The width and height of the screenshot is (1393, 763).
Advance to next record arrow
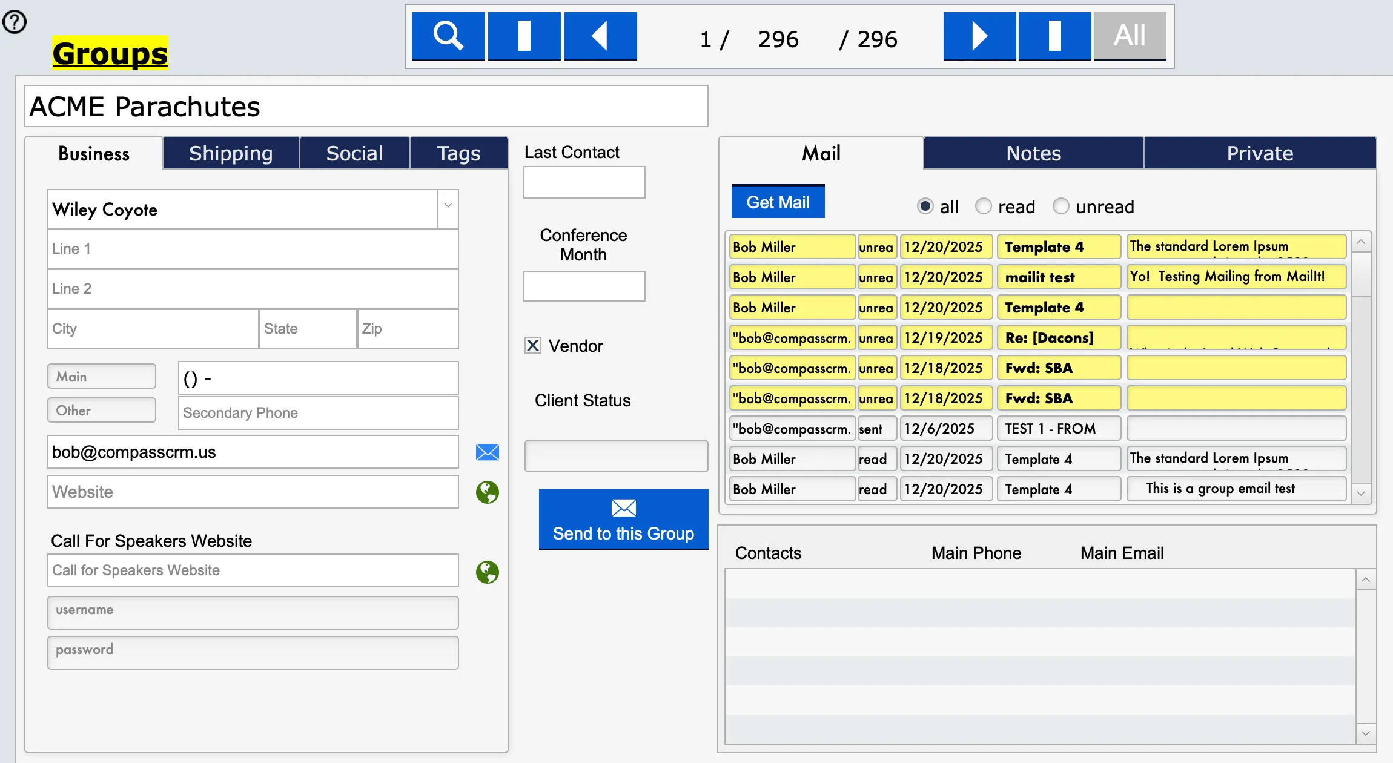pos(979,36)
